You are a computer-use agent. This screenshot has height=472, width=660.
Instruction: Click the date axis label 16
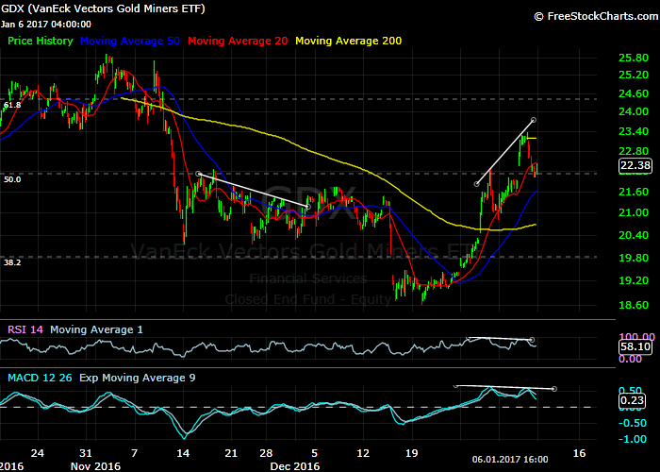[579, 453]
